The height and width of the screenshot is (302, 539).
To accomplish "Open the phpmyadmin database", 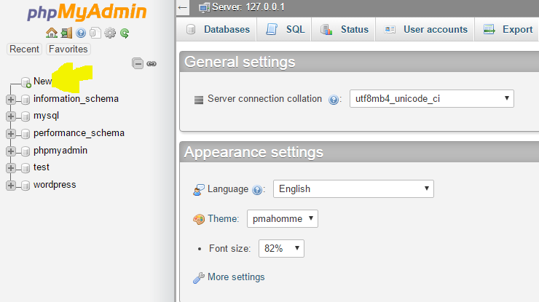I will [60, 151].
